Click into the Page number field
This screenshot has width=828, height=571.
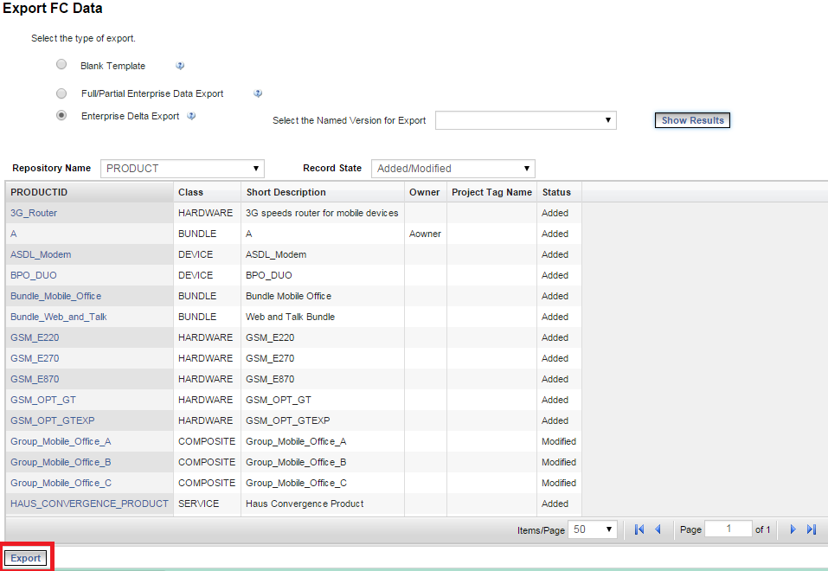pos(729,529)
